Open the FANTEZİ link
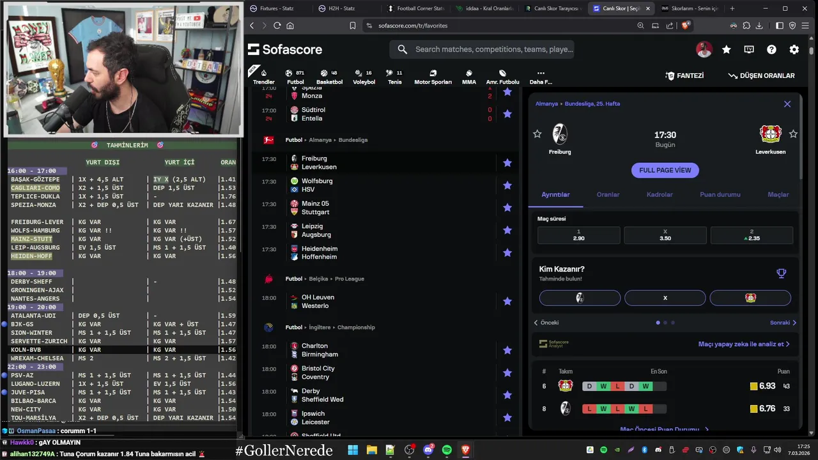 (684, 75)
